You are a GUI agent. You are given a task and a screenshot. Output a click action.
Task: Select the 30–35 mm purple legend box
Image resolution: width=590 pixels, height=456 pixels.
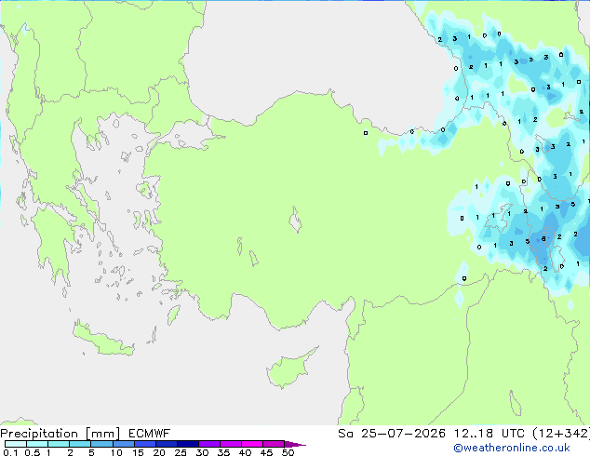tap(208, 444)
